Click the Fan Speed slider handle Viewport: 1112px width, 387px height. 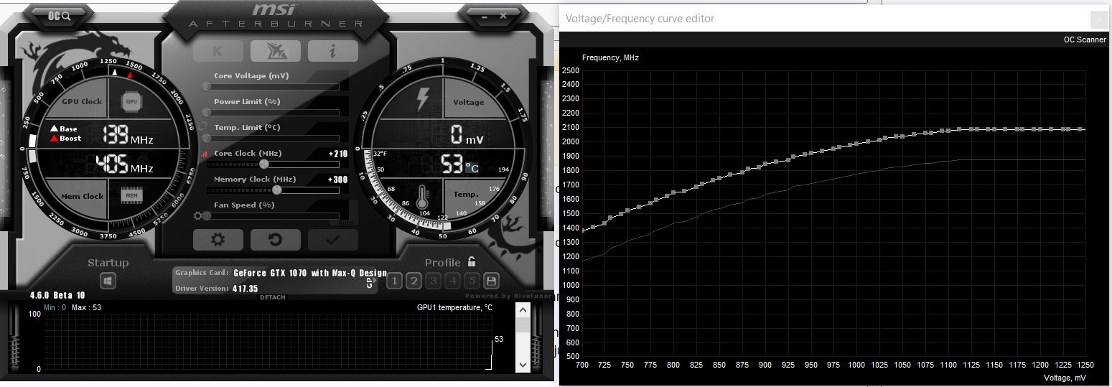(207, 215)
